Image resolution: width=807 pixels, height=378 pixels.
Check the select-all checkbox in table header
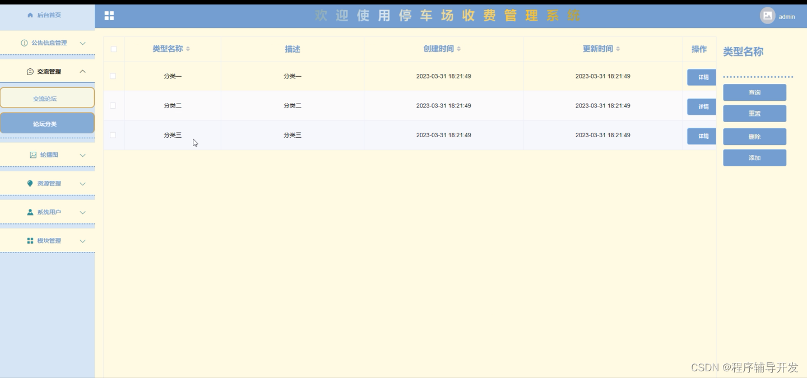[x=113, y=49]
